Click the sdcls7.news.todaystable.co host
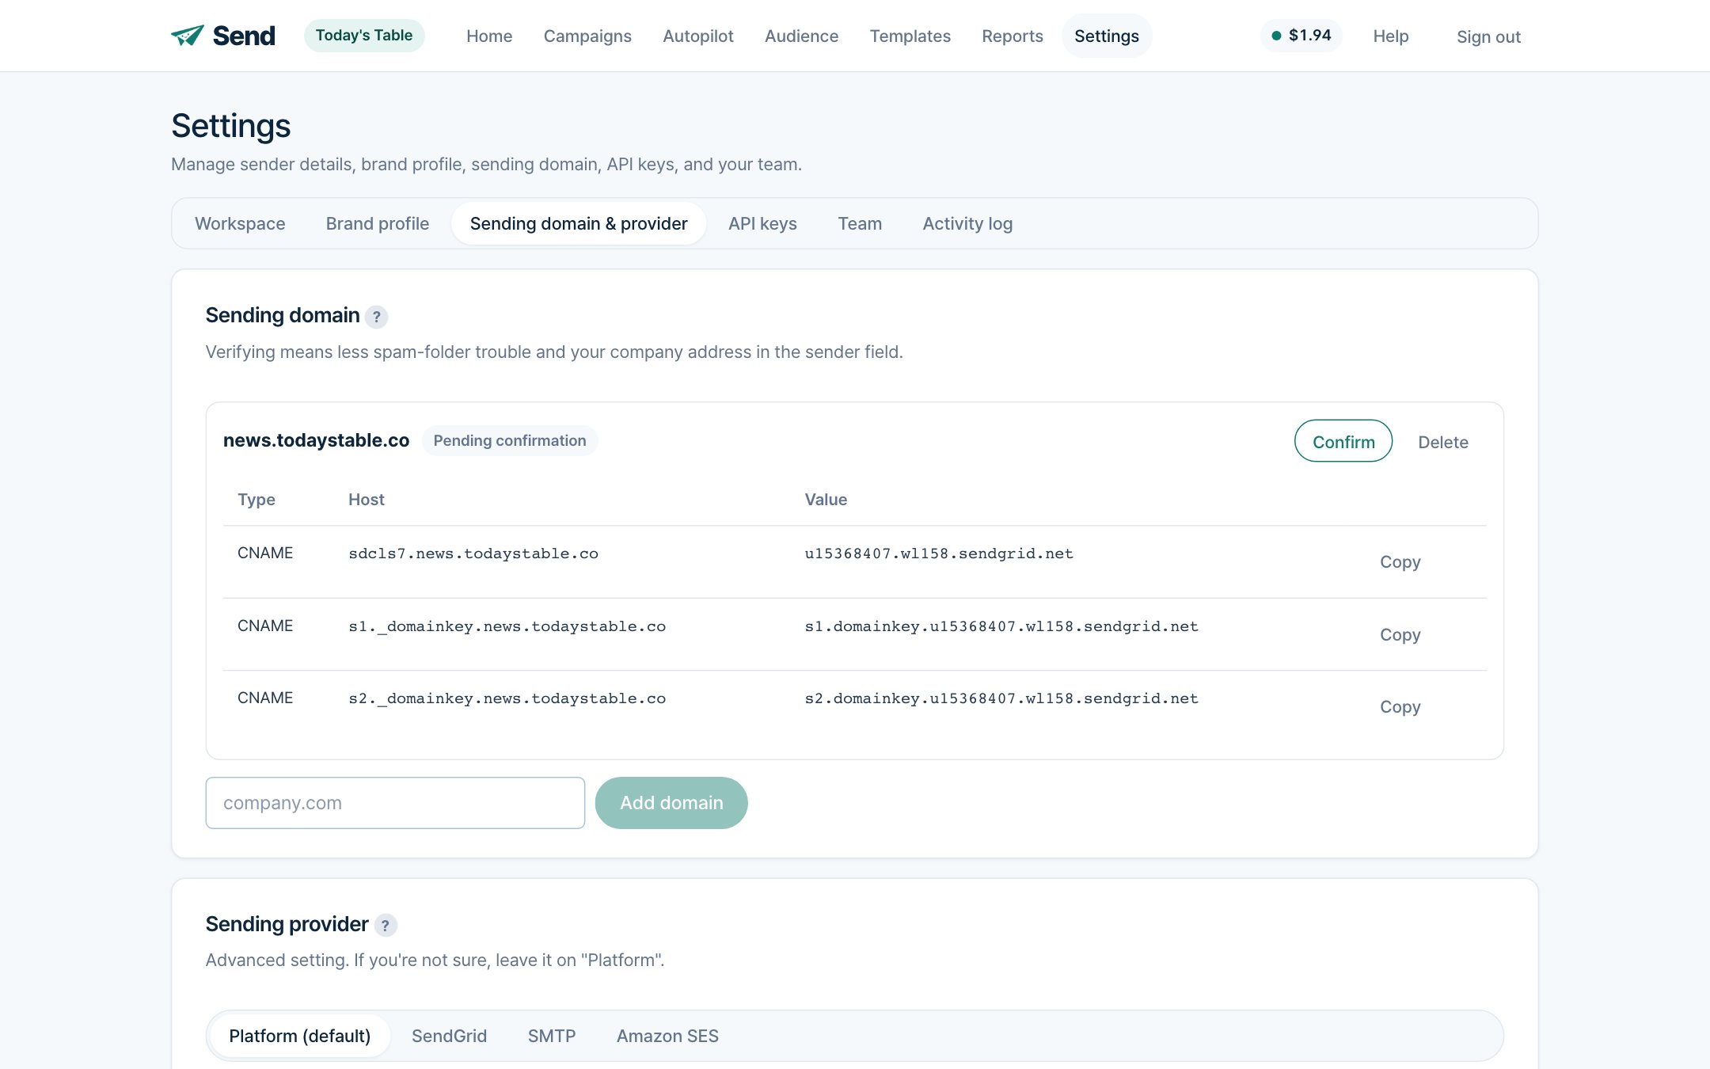Image resolution: width=1710 pixels, height=1069 pixels. (x=473, y=554)
